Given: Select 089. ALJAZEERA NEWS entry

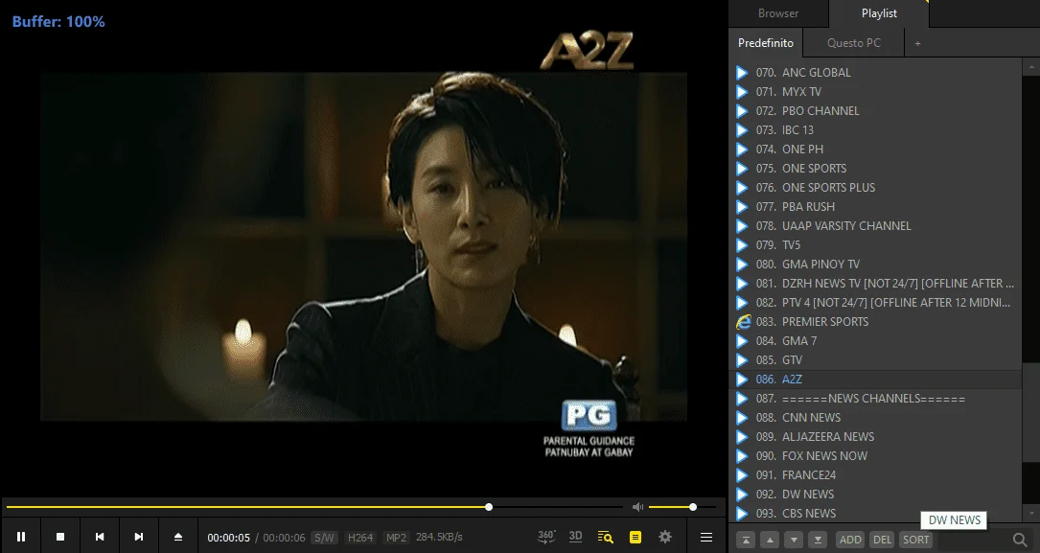Looking at the screenshot, I should coord(875,437).
